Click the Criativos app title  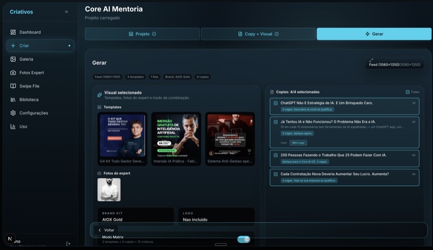click(x=21, y=12)
